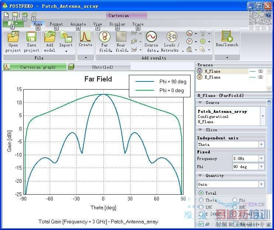
Task: Click the Far Field graph title
Action: tap(98, 79)
